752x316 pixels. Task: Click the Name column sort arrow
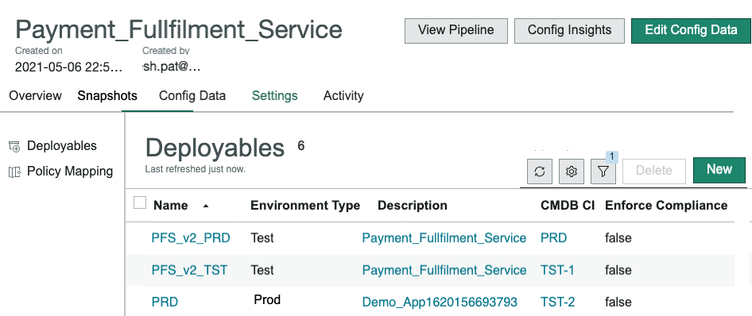pyautogui.click(x=206, y=206)
